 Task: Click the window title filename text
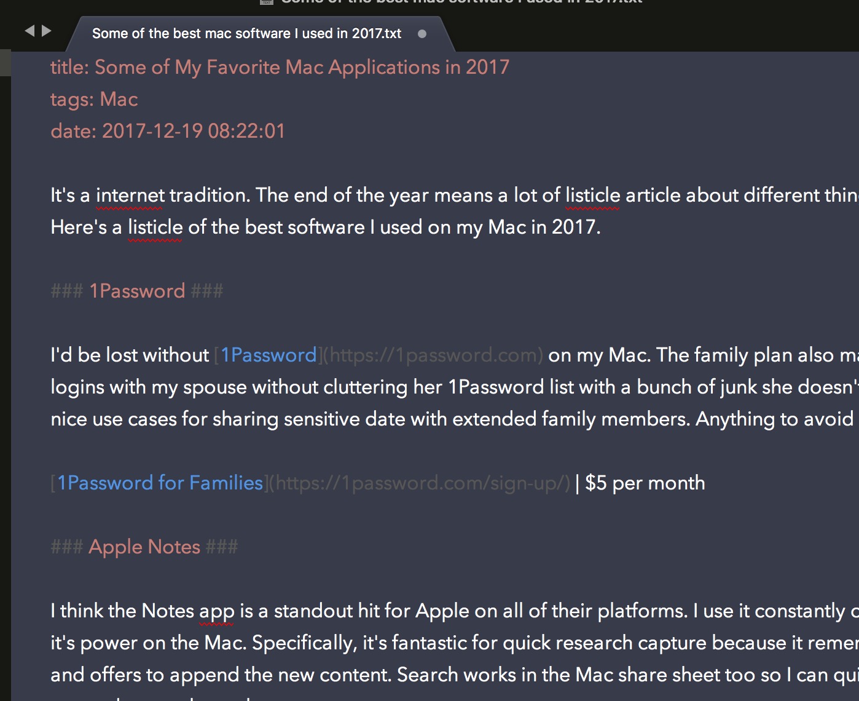pyautogui.click(x=462, y=2)
